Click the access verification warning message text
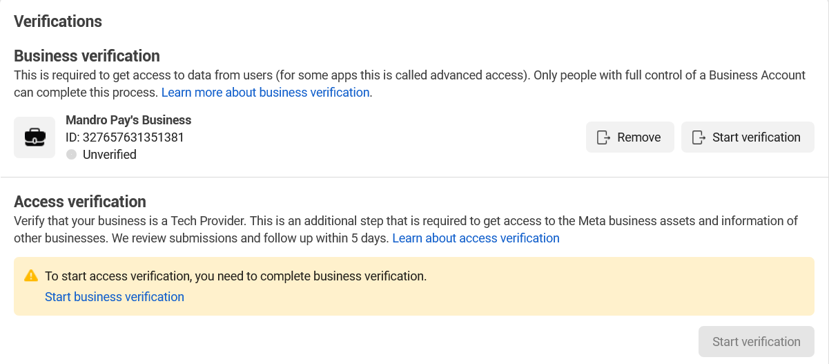Viewport: 829px width, 364px height. click(x=236, y=276)
